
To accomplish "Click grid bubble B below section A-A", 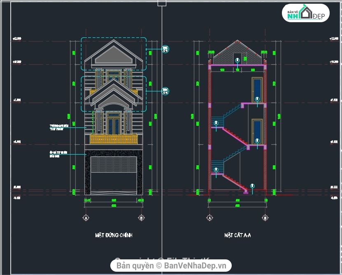I will click(x=265, y=217).
